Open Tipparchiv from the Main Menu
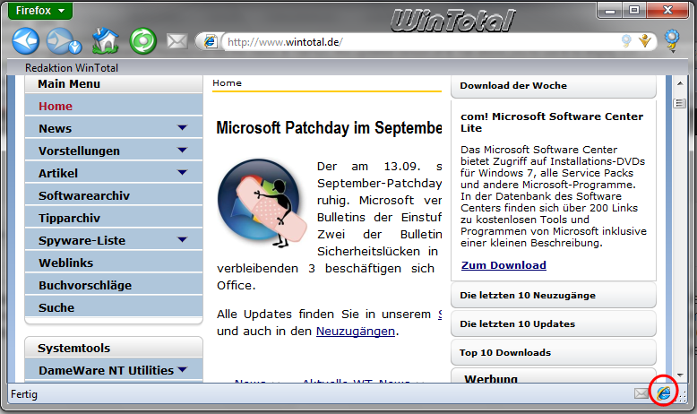This screenshot has height=414, width=697. (114, 218)
